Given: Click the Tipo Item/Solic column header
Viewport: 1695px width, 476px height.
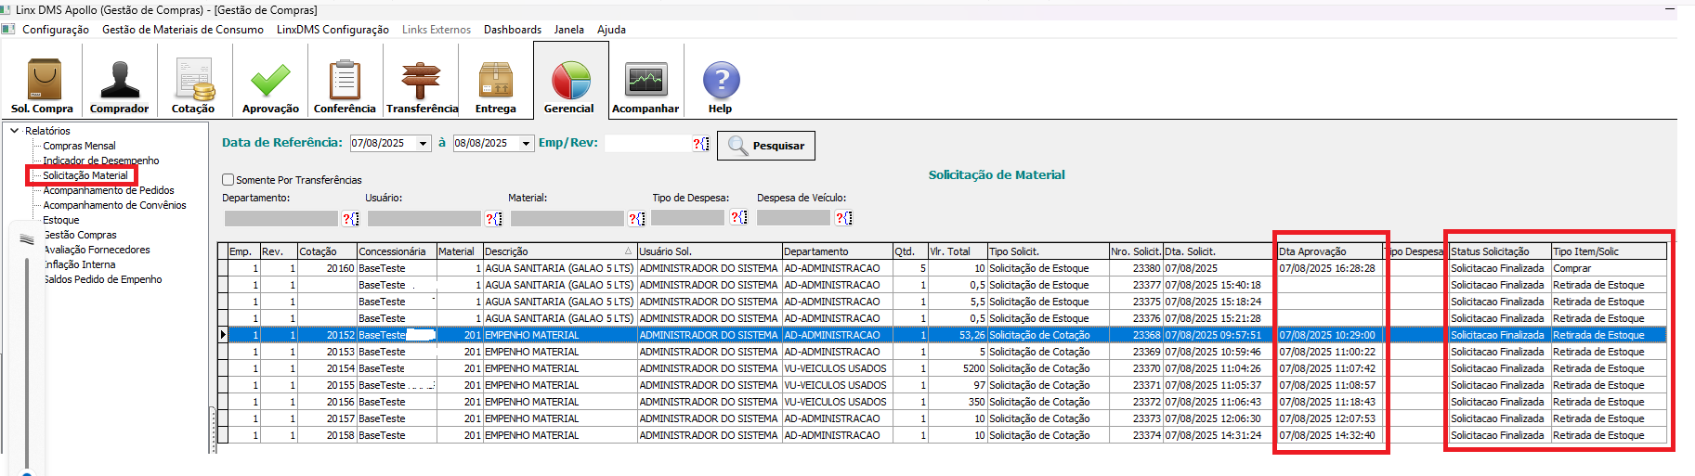Looking at the screenshot, I should tap(1609, 251).
